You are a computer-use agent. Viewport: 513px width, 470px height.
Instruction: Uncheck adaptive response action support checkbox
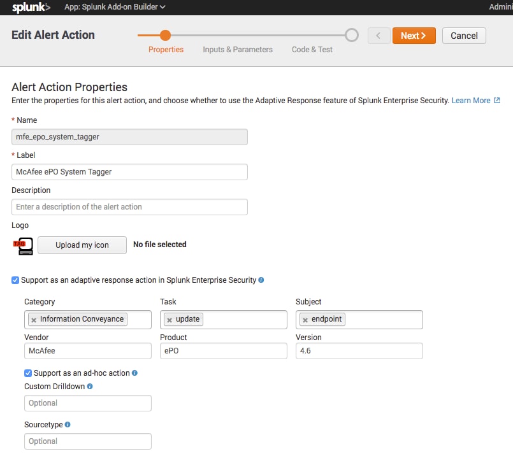pyautogui.click(x=15, y=280)
